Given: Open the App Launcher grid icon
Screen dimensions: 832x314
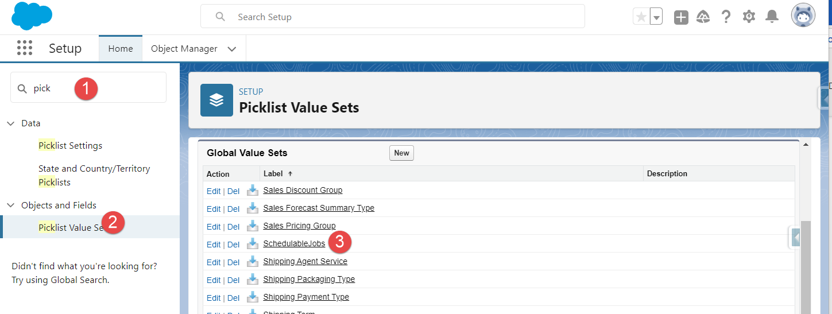Looking at the screenshot, I should (25, 48).
